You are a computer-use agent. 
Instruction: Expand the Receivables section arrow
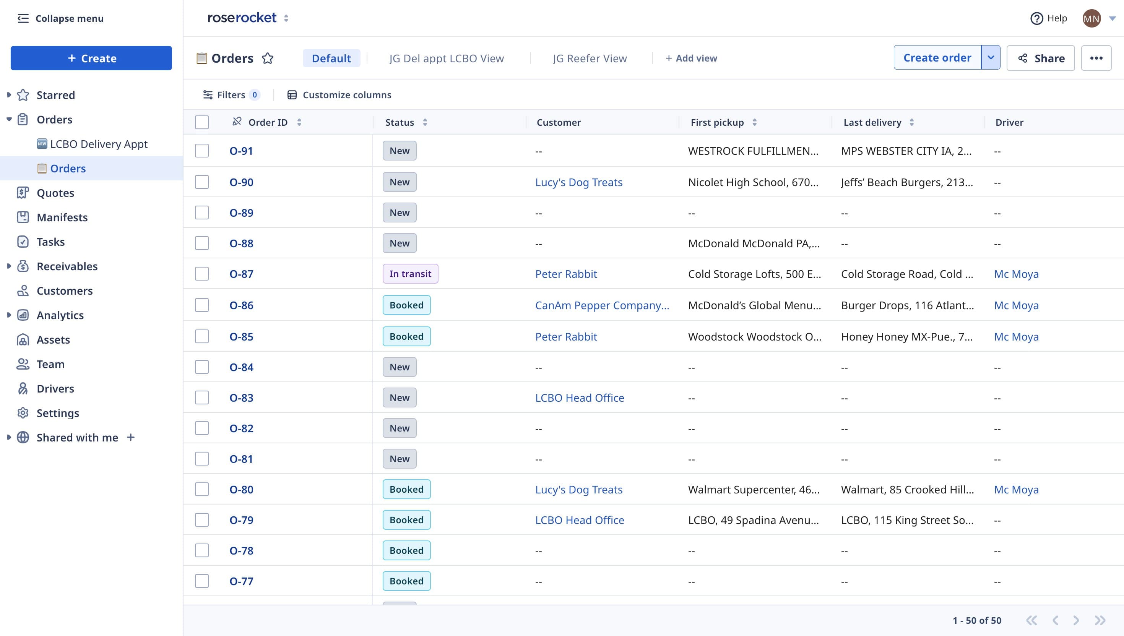coord(9,266)
